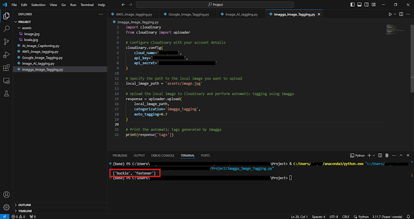Toggle the secondary side bar layout
Image resolution: width=414 pixels, height=219 pixels.
click(x=366, y=5)
